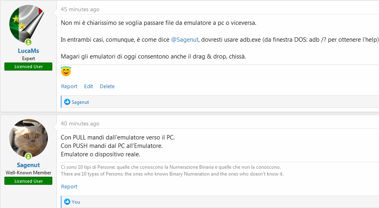Click the thumbs-up like icon beside Sagenut
This screenshot has width=379, height=208.
67,102
